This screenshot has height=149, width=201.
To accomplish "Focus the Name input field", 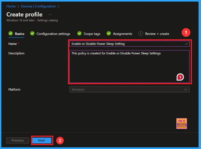I will [129, 44].
